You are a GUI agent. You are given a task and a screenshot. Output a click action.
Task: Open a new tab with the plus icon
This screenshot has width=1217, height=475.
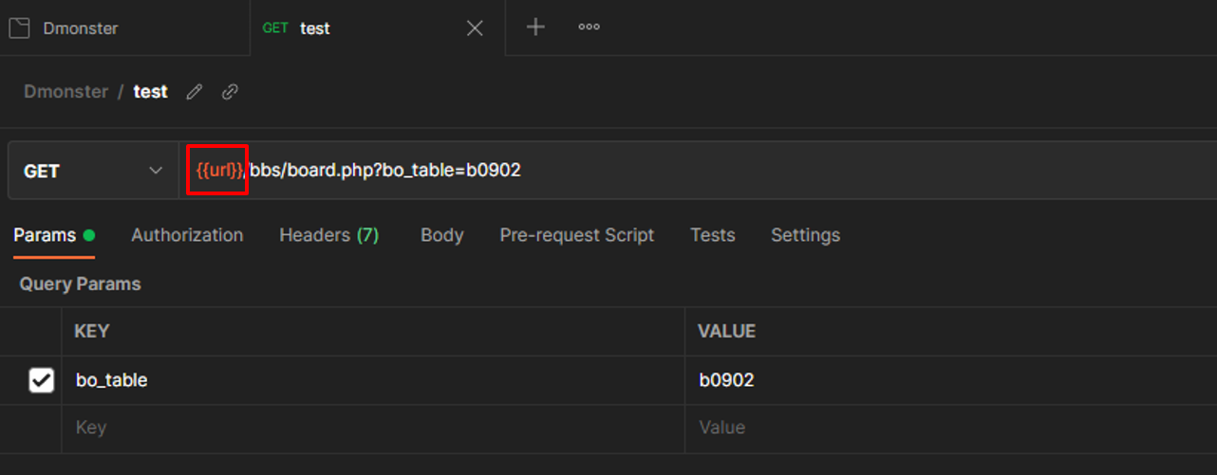[x=535, y=27]
